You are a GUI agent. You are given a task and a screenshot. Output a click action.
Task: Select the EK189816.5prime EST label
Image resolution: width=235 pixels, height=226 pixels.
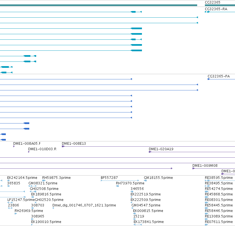[46, 194]
